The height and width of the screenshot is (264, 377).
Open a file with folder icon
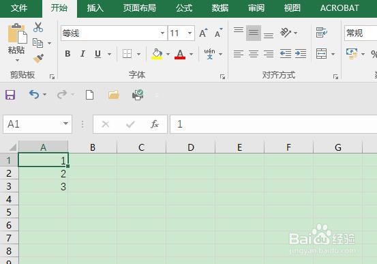coord(114,95)
